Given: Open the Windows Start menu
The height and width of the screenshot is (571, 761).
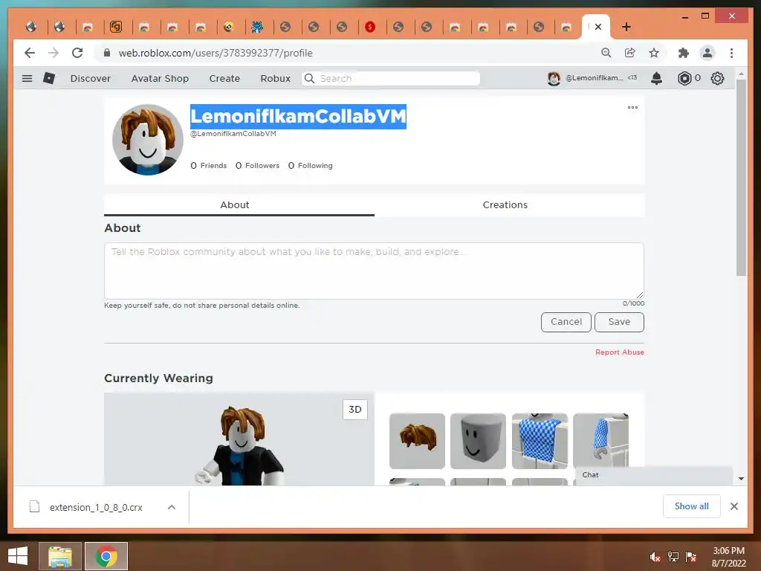Looking at the screenshot, I should click(x=18, y=556).
